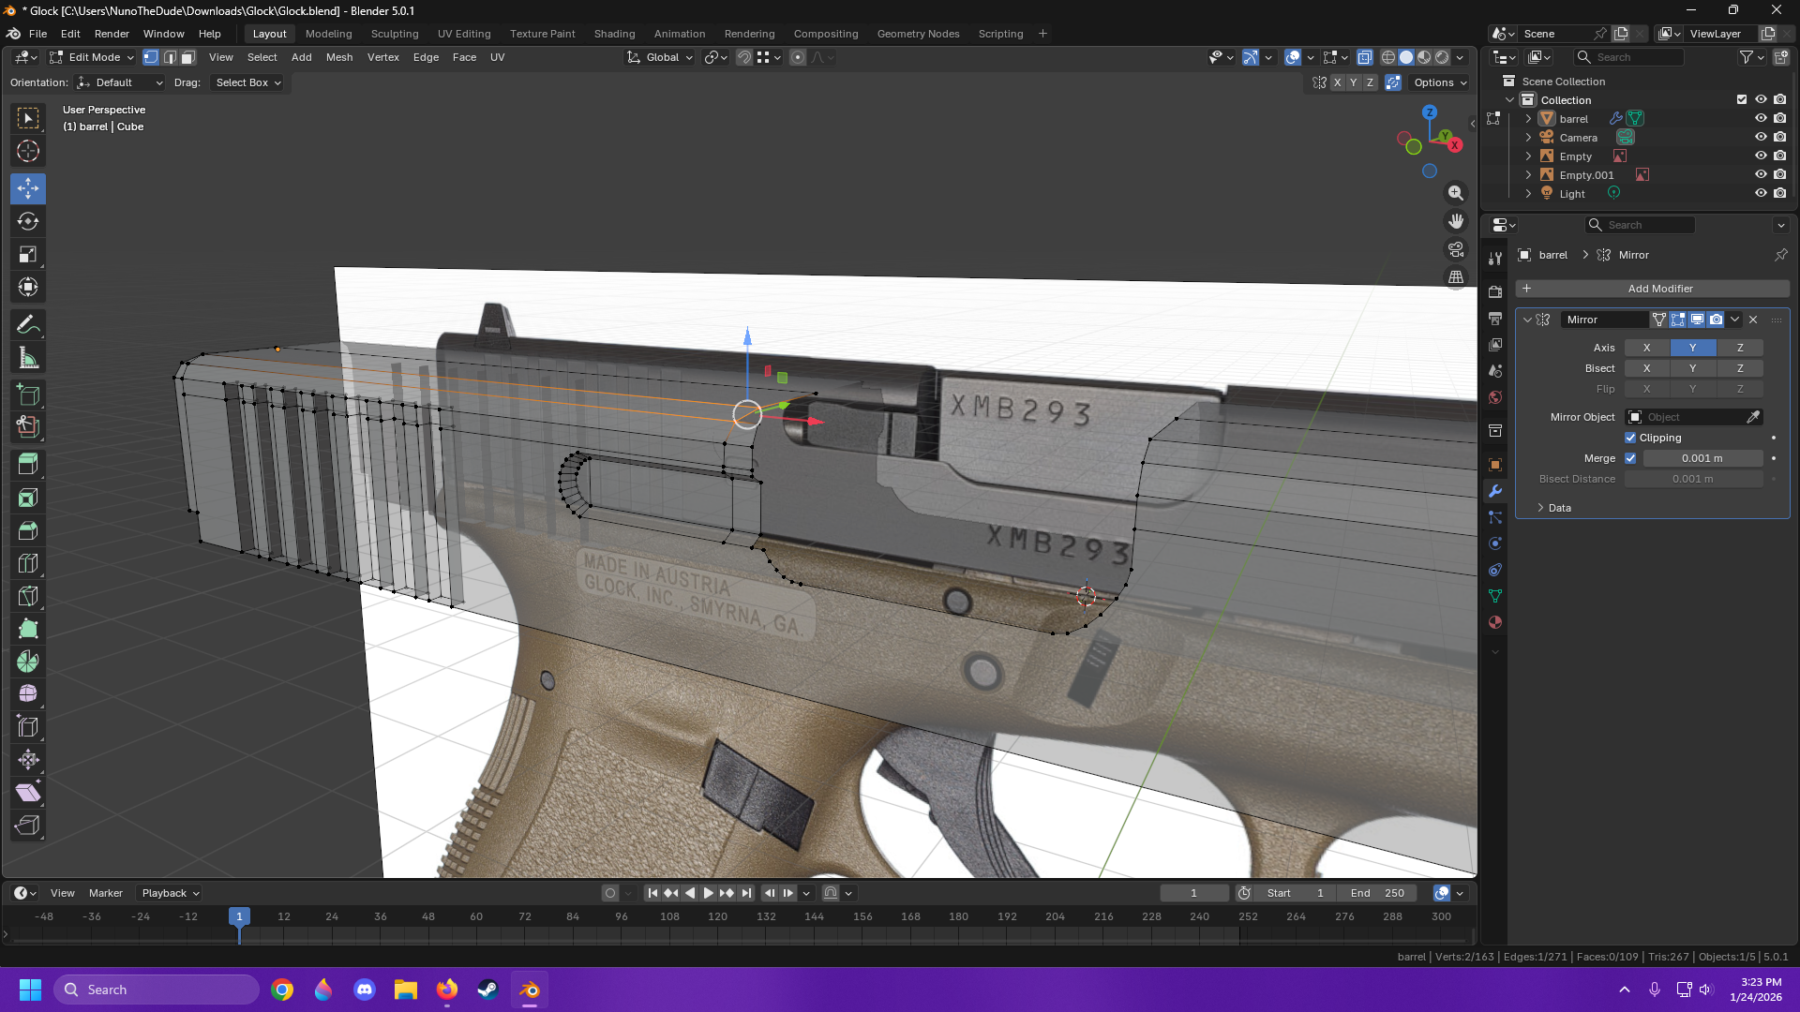Screen dimensions: 1800x1012
Task: Toggle camera view icon in viewport
Action: click(1455, 249)
